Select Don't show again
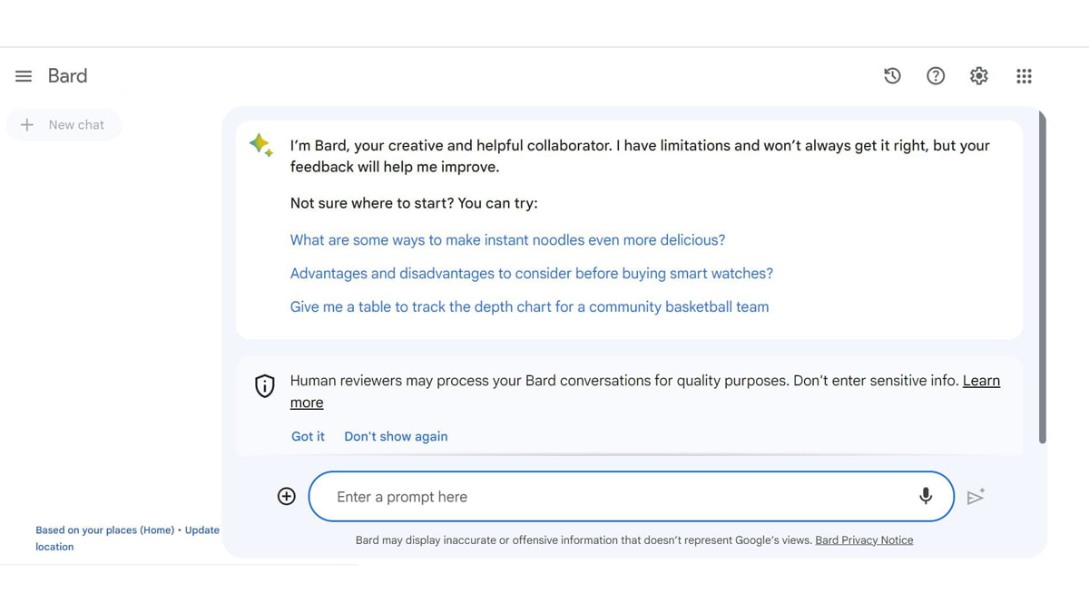Viewport: 1089px width, 612px height. 396,436
